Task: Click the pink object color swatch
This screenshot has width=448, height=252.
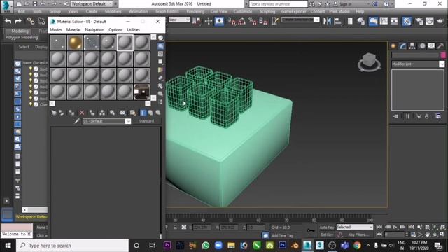Action: pos(443,55)
